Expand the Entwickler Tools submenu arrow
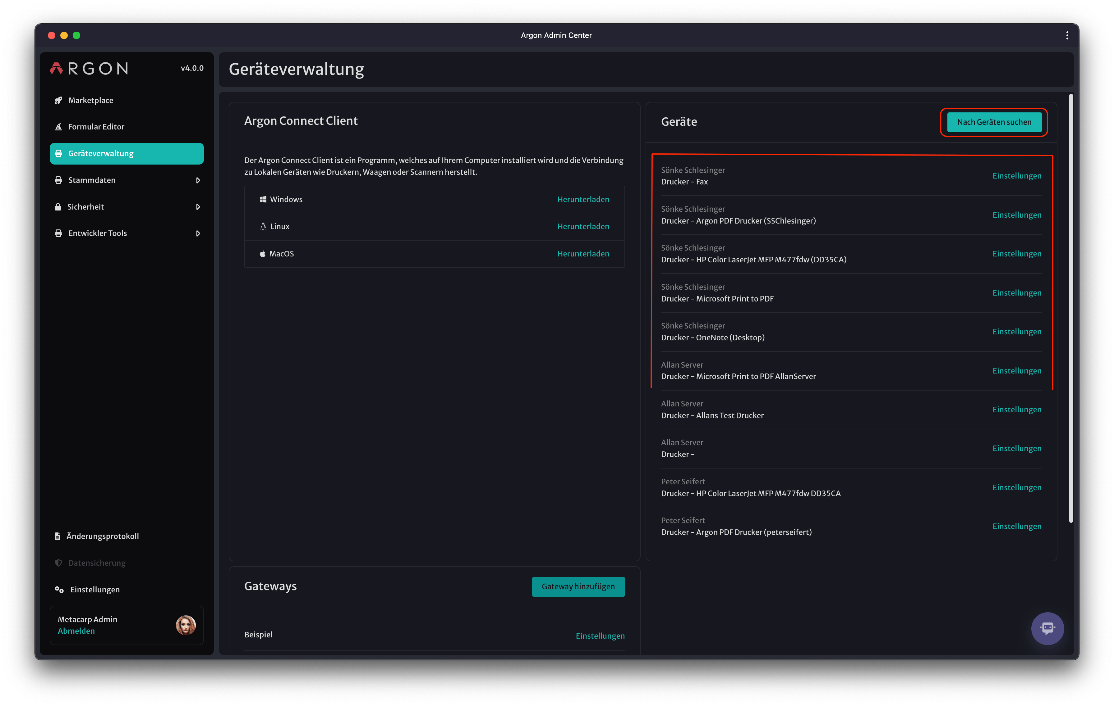The image size is (1114, 706). tap(198, 233)
